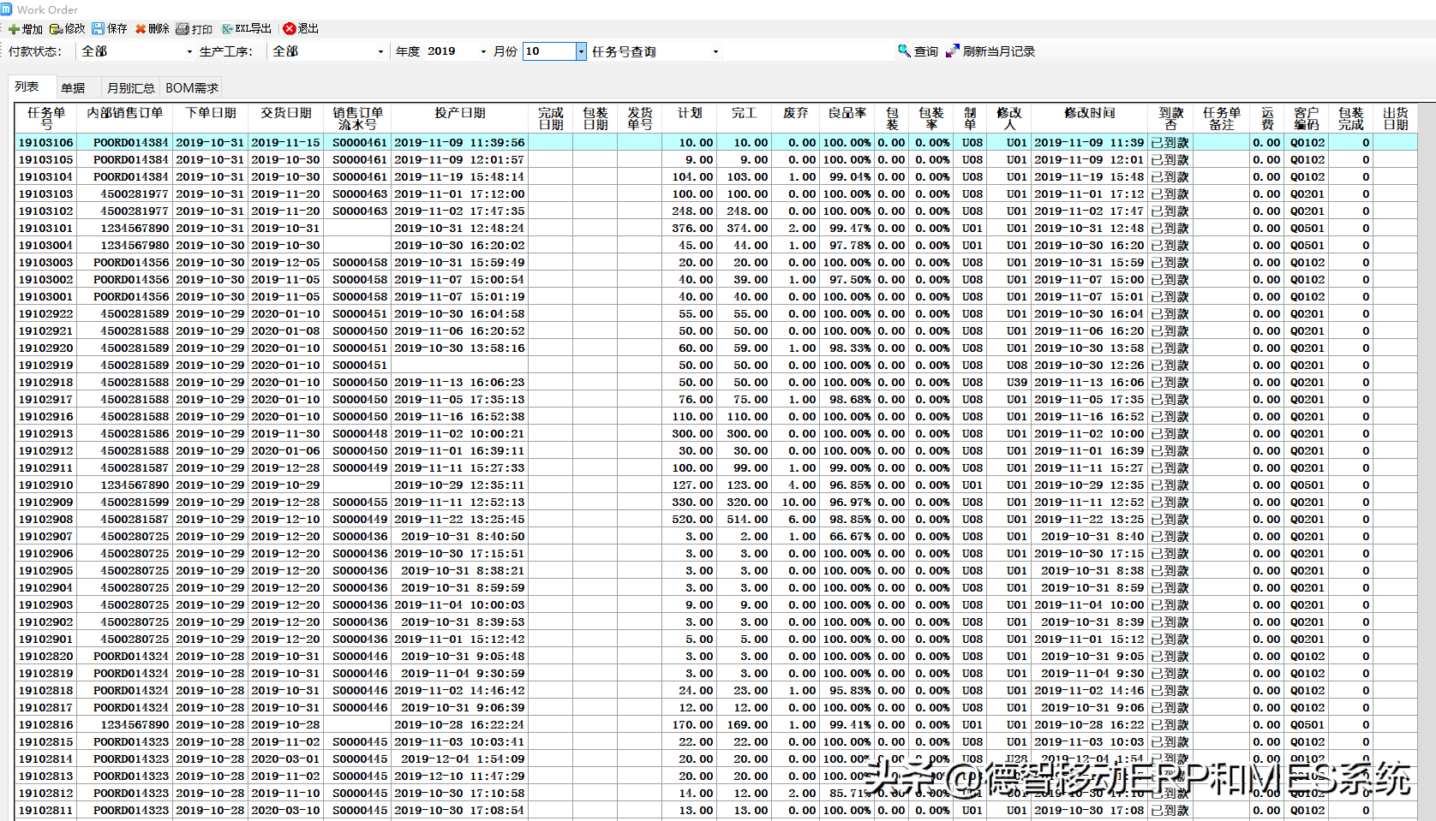Click the 删除 (Delete) toolbar icon
1436x821 pixels.
141,29
